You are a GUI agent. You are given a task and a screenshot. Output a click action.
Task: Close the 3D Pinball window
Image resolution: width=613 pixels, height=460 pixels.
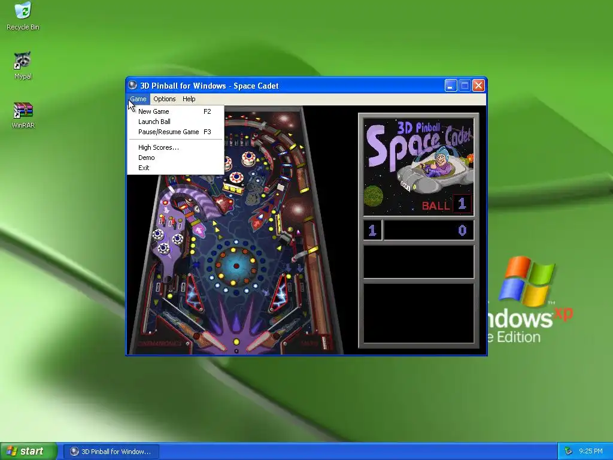tap(478, 85)
